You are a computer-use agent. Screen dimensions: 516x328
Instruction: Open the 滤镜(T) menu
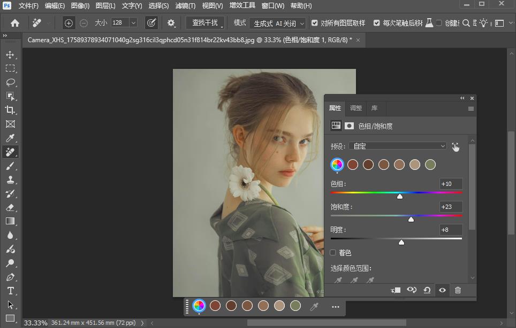click(185, 6)
